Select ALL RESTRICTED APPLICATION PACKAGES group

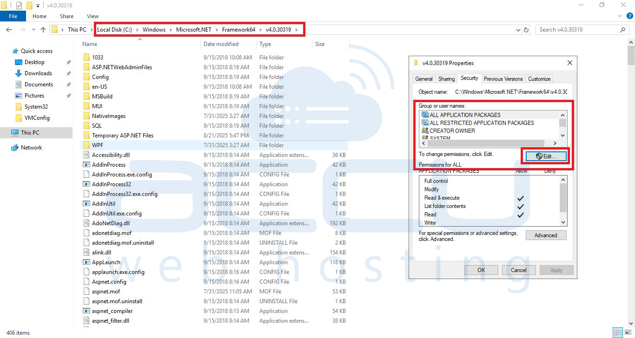[482, 123]
